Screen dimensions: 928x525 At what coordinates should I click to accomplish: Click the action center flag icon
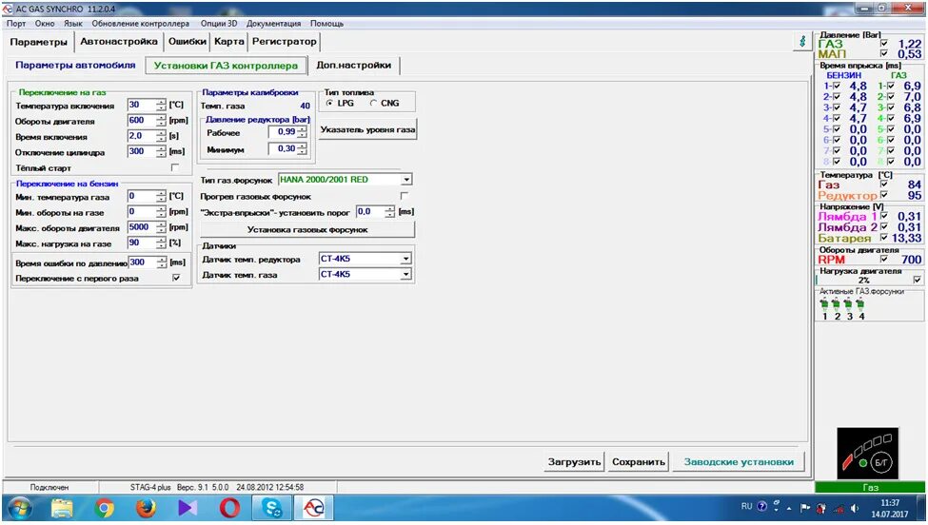coord(805,508)
